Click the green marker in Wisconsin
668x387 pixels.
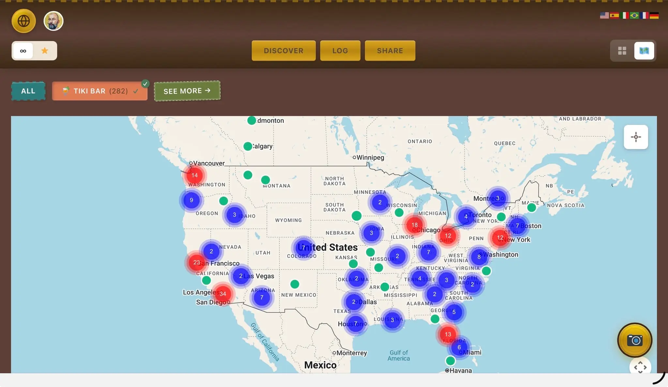[399, 213]
